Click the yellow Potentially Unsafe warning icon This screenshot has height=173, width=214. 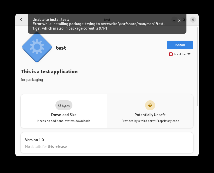[x=150, y=105]
